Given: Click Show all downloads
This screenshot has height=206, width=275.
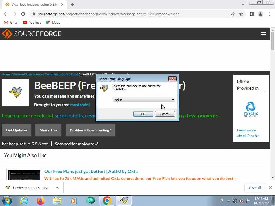Looking at the screenshot, I should (255, 187).
